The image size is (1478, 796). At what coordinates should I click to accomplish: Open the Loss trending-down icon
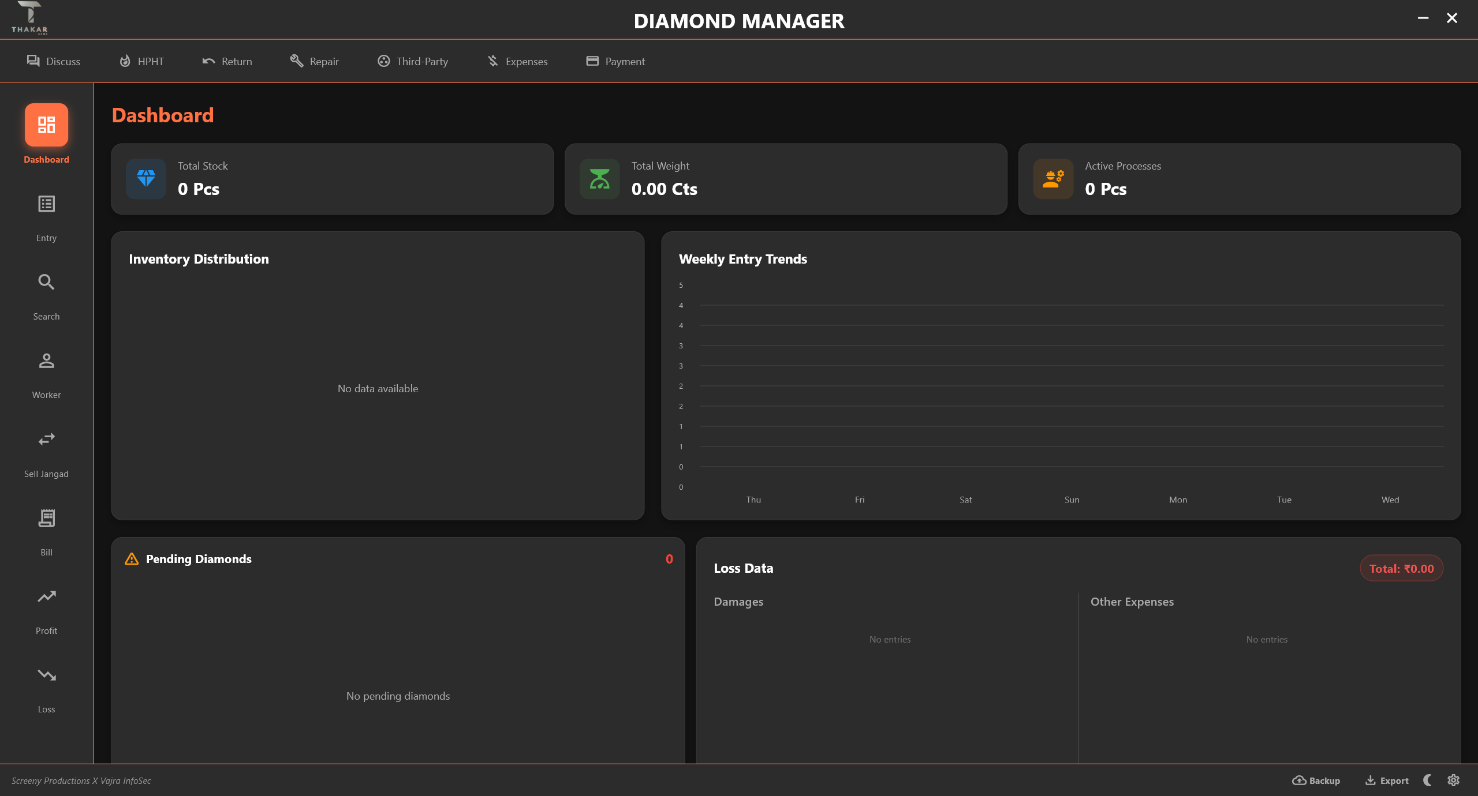pyautogui.click(x=46, y=675)
